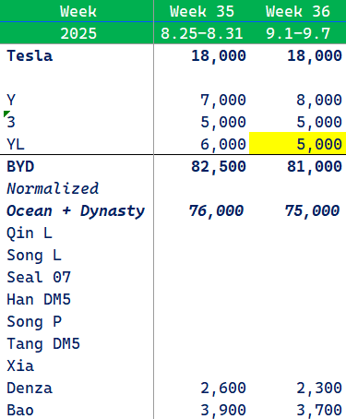Select Week 35 value 5,000 for model 3
This screenshot has height=419, width=346.
click(223, 122)
